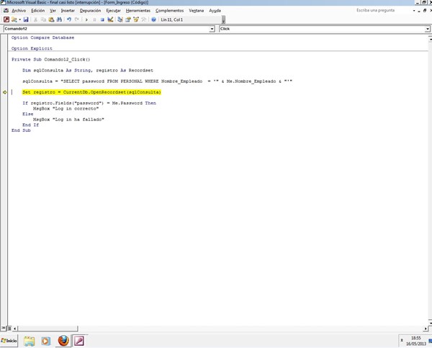Click the 'Dim sqlConsulta As String' line

click(x=88, y=71)
